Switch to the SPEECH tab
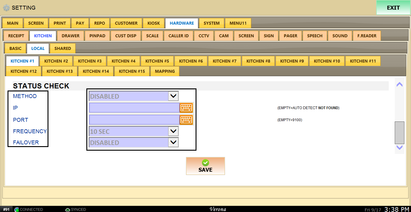The width and height of the screenshot is (411, 212). pos(315,36)
